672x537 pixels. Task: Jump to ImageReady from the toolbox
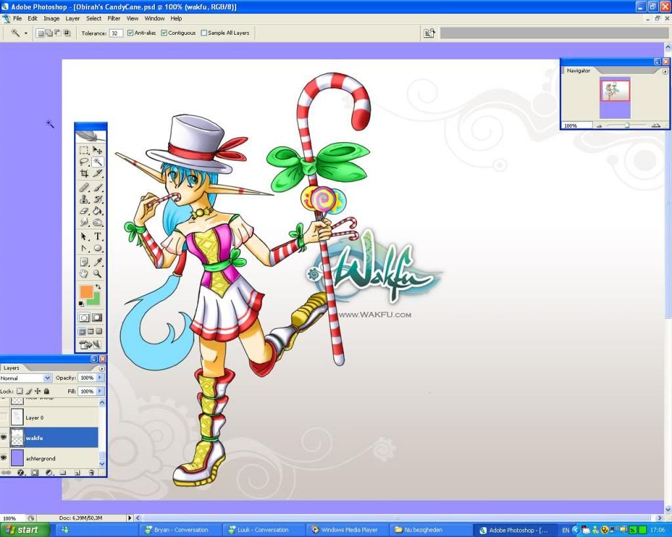point(90,344)
